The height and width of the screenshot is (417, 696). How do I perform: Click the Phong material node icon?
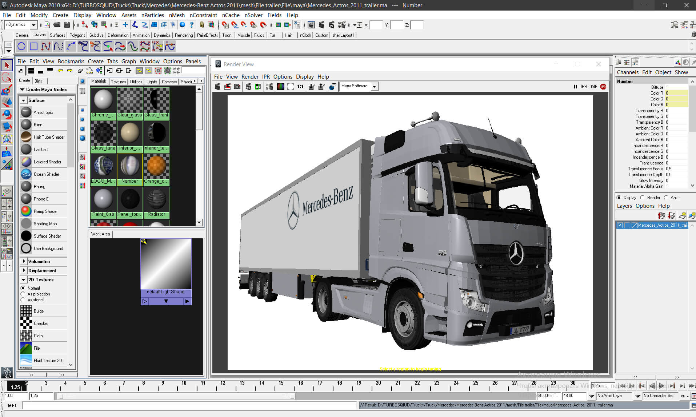[26, 186]
